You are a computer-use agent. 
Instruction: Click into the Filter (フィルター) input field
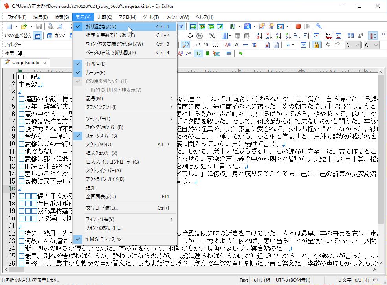tap(48, 45)
